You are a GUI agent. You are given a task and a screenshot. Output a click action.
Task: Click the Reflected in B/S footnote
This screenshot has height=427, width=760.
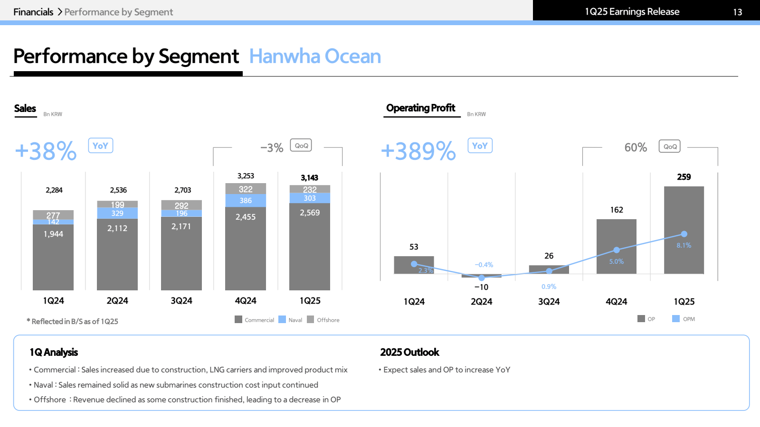click(x=72, y=321)
